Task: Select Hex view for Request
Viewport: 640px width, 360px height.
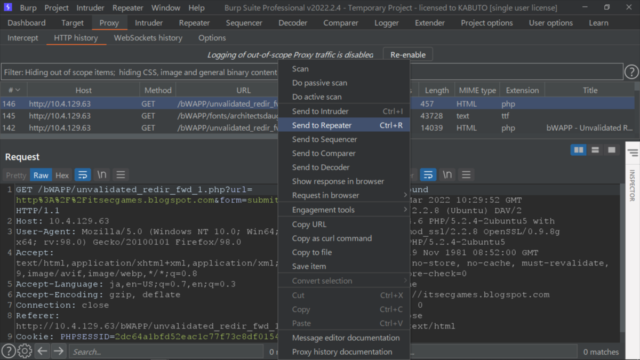Action: click(62, 175)
